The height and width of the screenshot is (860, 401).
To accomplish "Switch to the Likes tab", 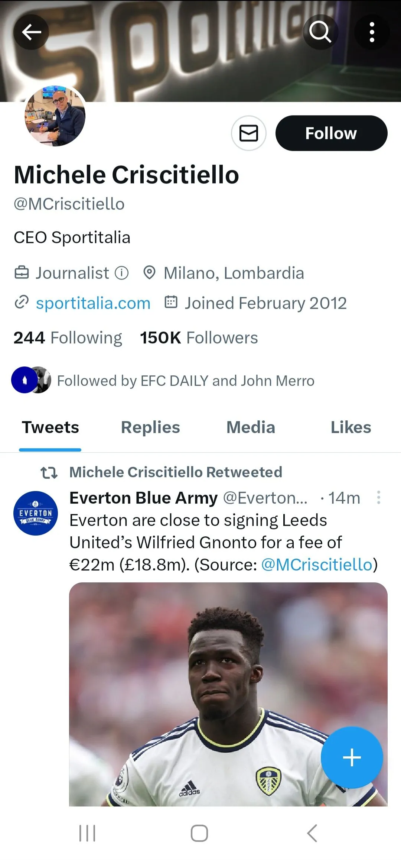I will 351,427.
